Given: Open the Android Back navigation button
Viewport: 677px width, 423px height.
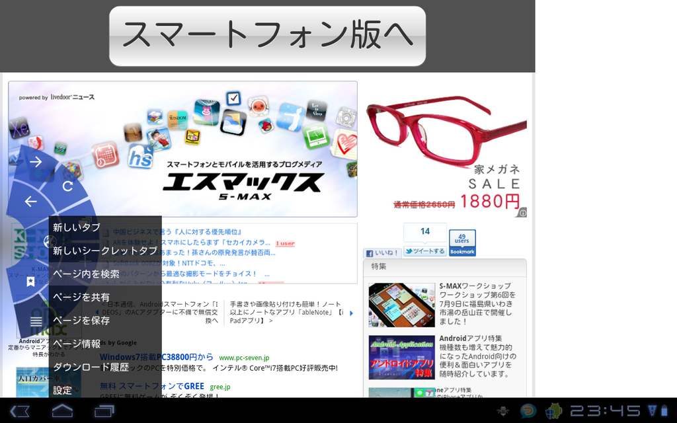Looking at the screenshot, I should click(x=19, y=411).
